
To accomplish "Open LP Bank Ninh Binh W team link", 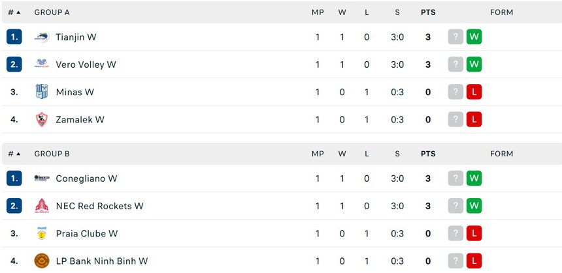I will pyautogui.click(x=102, y=261).
